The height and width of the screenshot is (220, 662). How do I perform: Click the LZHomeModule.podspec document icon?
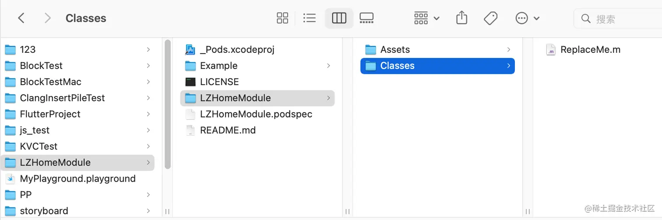point(190,114)
